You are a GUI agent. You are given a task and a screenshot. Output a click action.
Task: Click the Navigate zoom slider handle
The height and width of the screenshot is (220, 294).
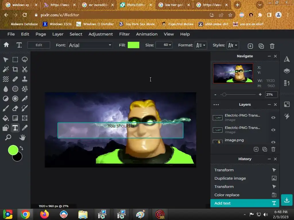[224, 95]
